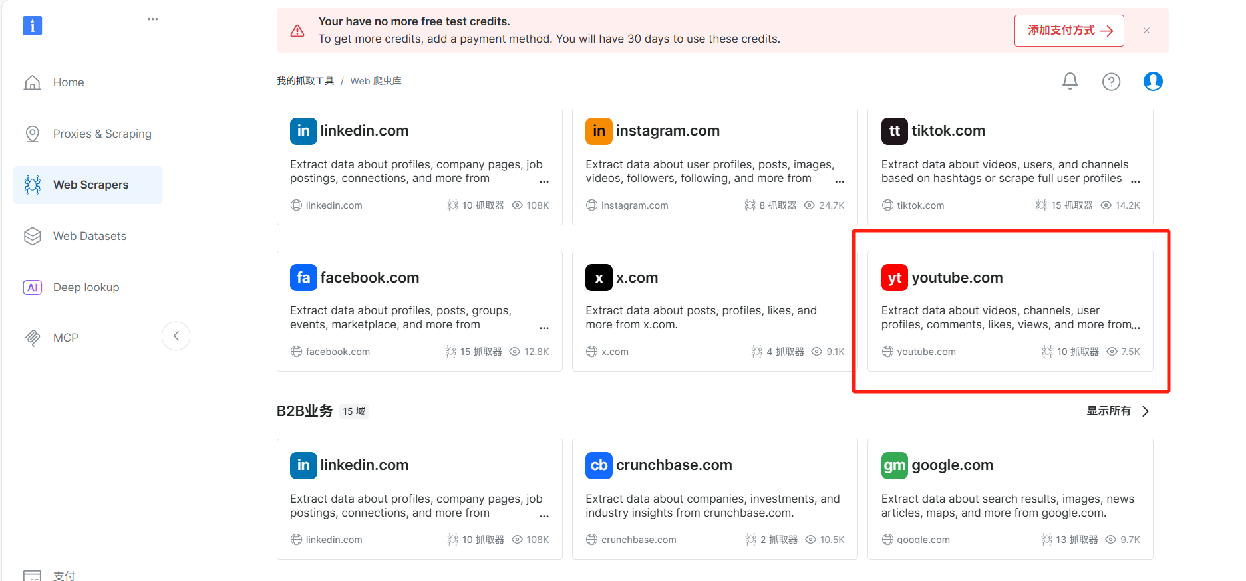Viewport: 1246px width, 581px height.
Task: Click the 12.8K views on facebook.com card
Action: click(529, 352)
